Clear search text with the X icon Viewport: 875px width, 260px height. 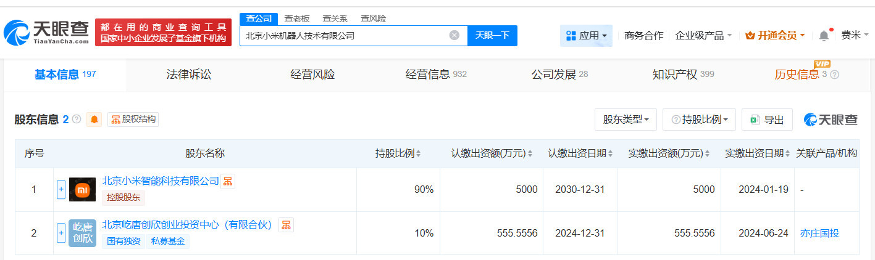[x=454, y=35]
